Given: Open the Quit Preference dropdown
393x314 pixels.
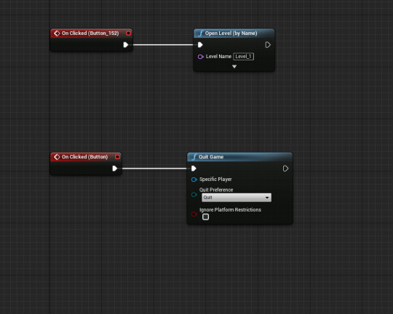Looking at the screenshot, I should pos(237,198).
